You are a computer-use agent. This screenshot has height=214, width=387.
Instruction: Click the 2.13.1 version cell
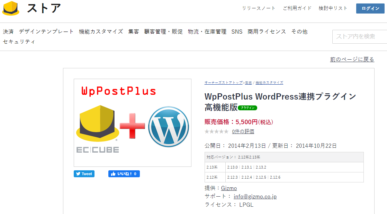point(246,167)
